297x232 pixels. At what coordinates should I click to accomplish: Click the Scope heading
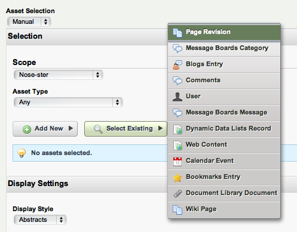pyautogui.click(x=24, y=63)
